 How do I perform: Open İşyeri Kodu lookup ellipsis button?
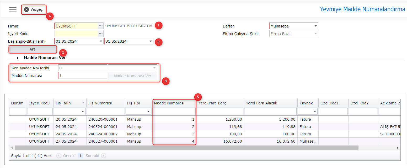click(x=101, y=33)
